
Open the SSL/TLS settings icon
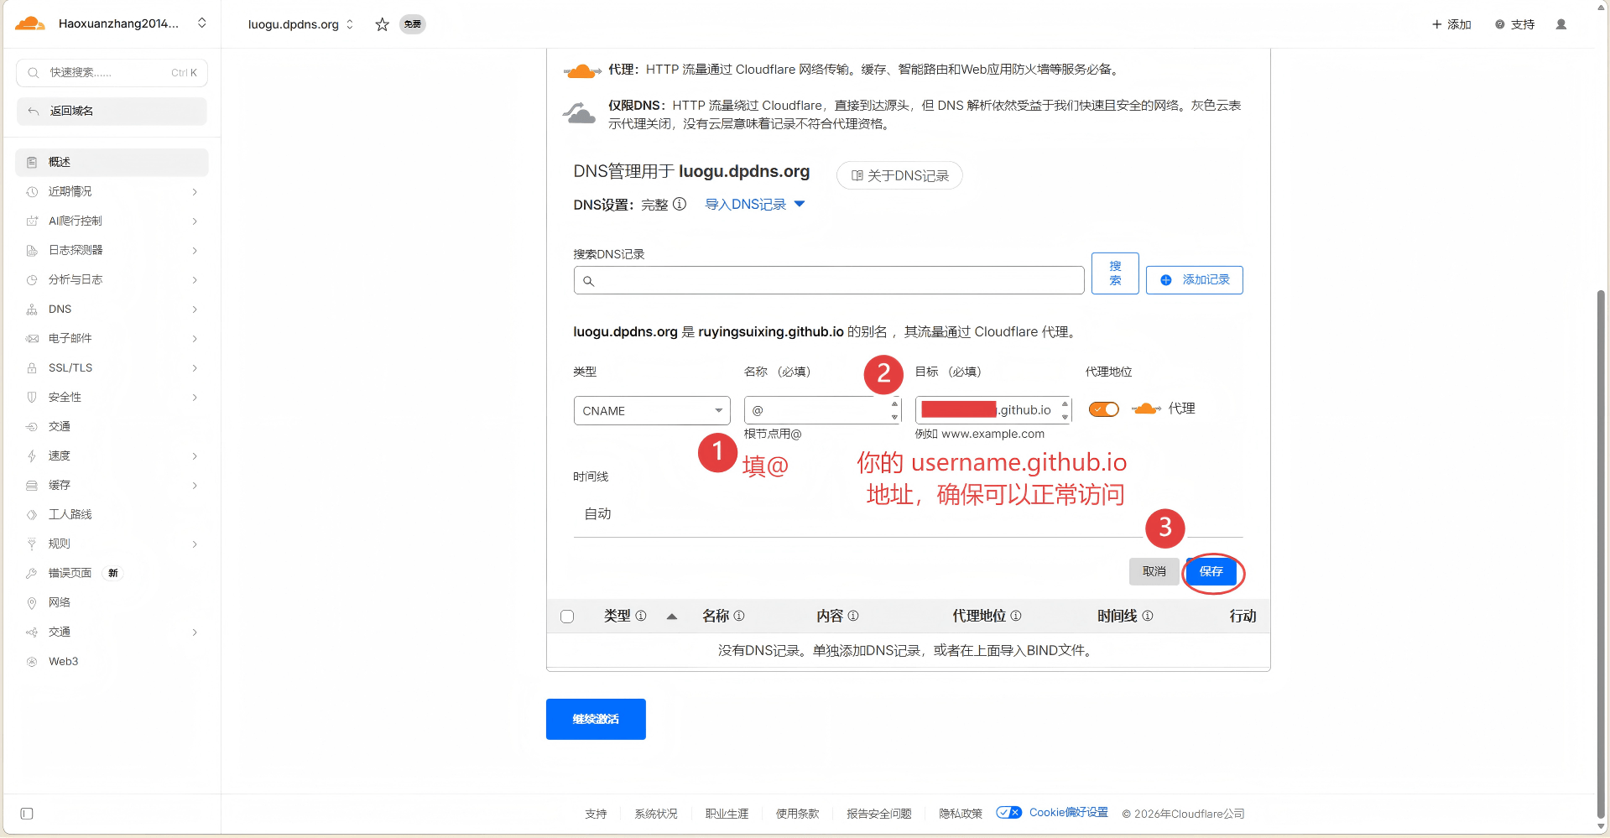point(31,367)
